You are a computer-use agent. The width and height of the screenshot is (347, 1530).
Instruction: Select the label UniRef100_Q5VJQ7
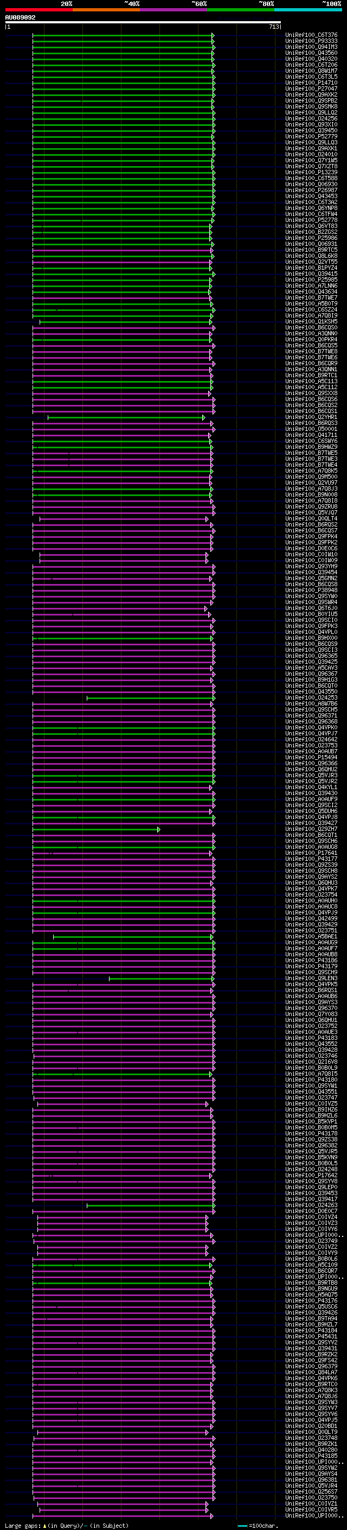point(311,512)
